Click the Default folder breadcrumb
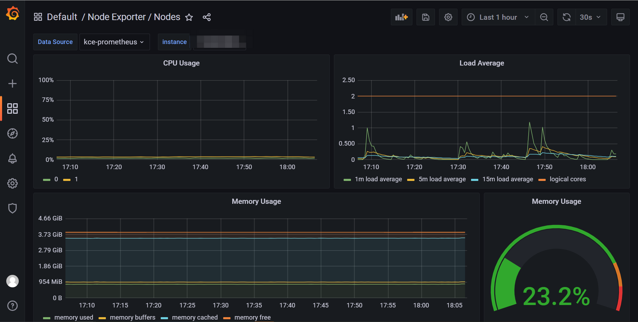 pyautogui.click(x=62, y=17)
